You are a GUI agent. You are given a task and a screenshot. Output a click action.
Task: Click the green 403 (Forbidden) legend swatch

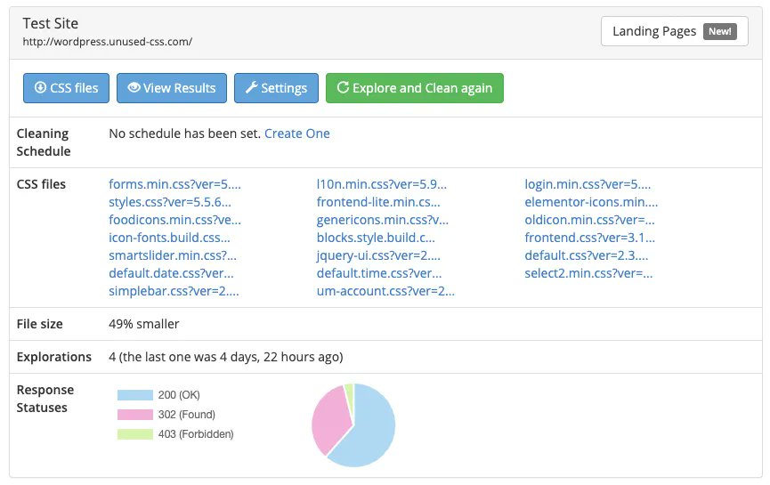click(x=135, y=434)
